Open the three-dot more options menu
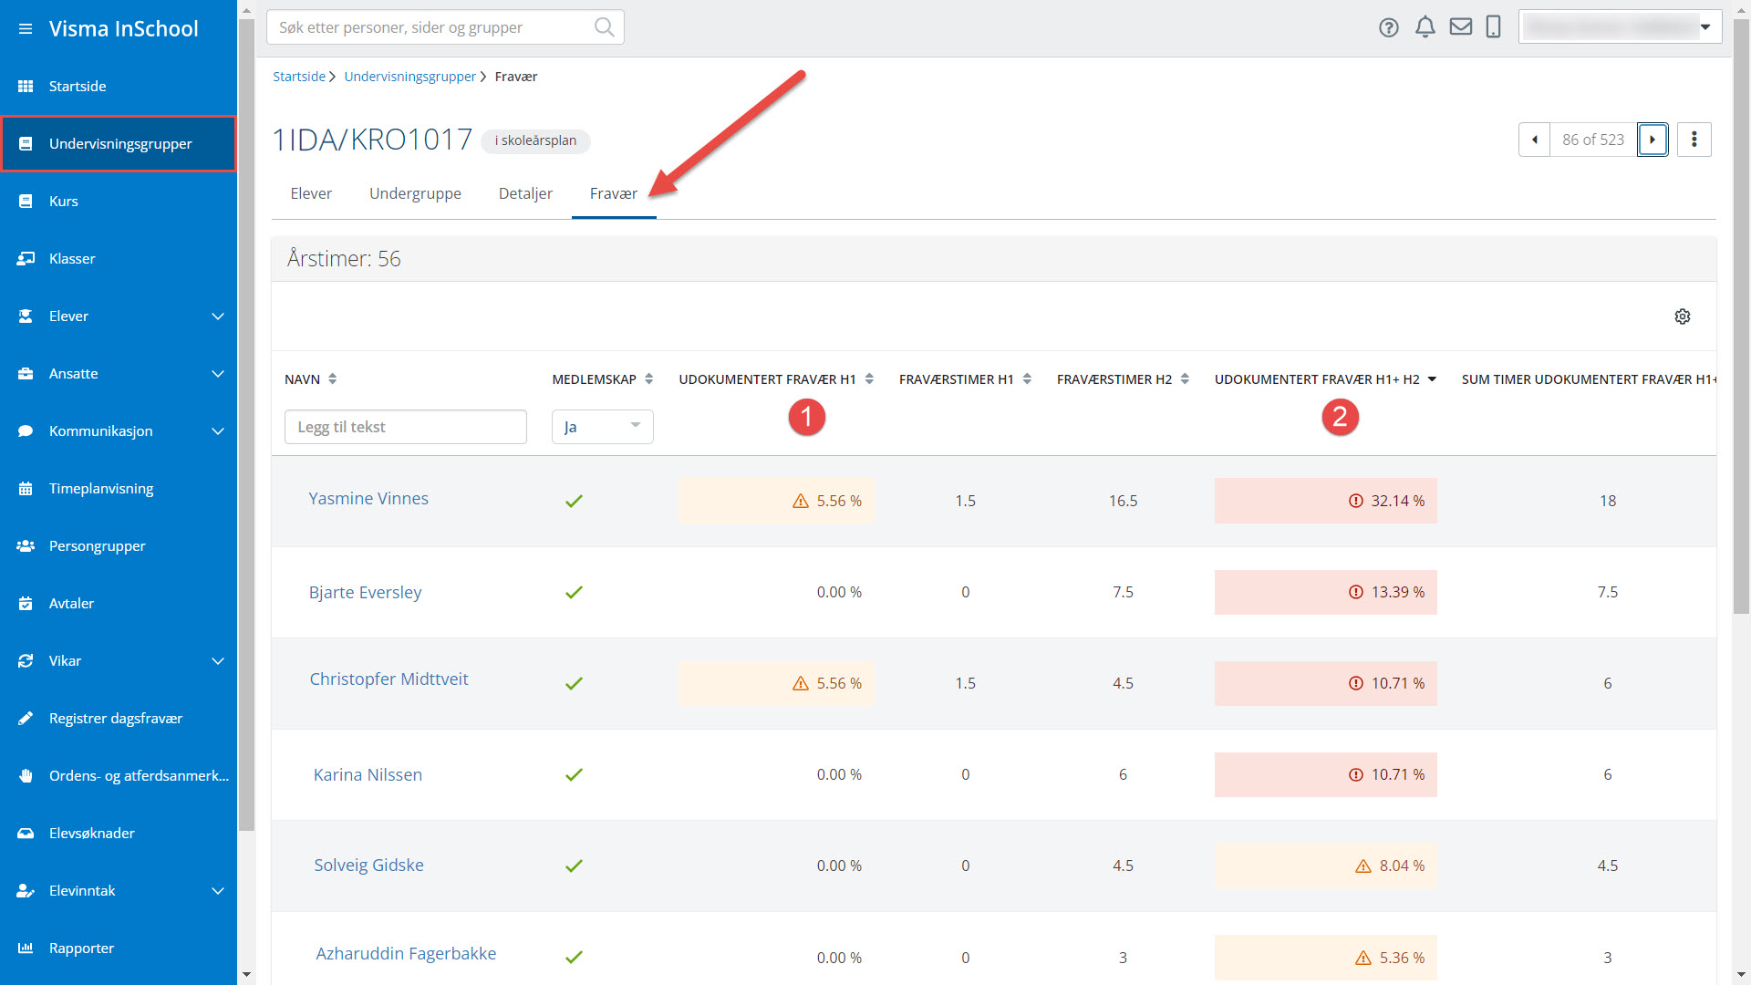Image resolution: width=1751 pixels, height=985 pixels. tap(1694, 140)
